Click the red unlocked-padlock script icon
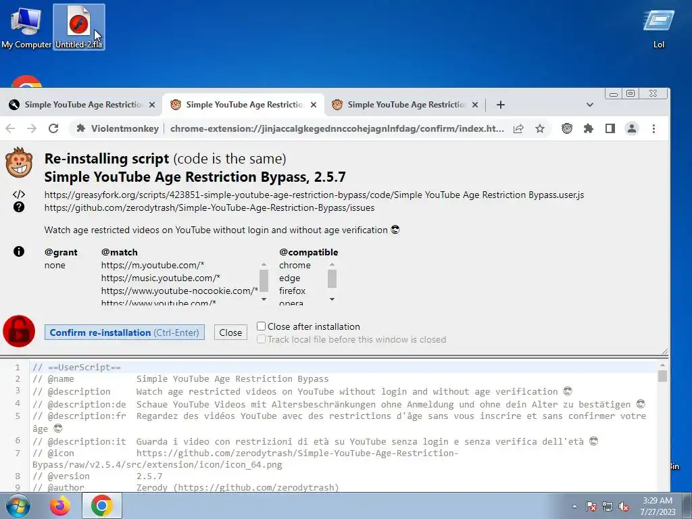This screenshot has height=519, width=692. [19, 331]
